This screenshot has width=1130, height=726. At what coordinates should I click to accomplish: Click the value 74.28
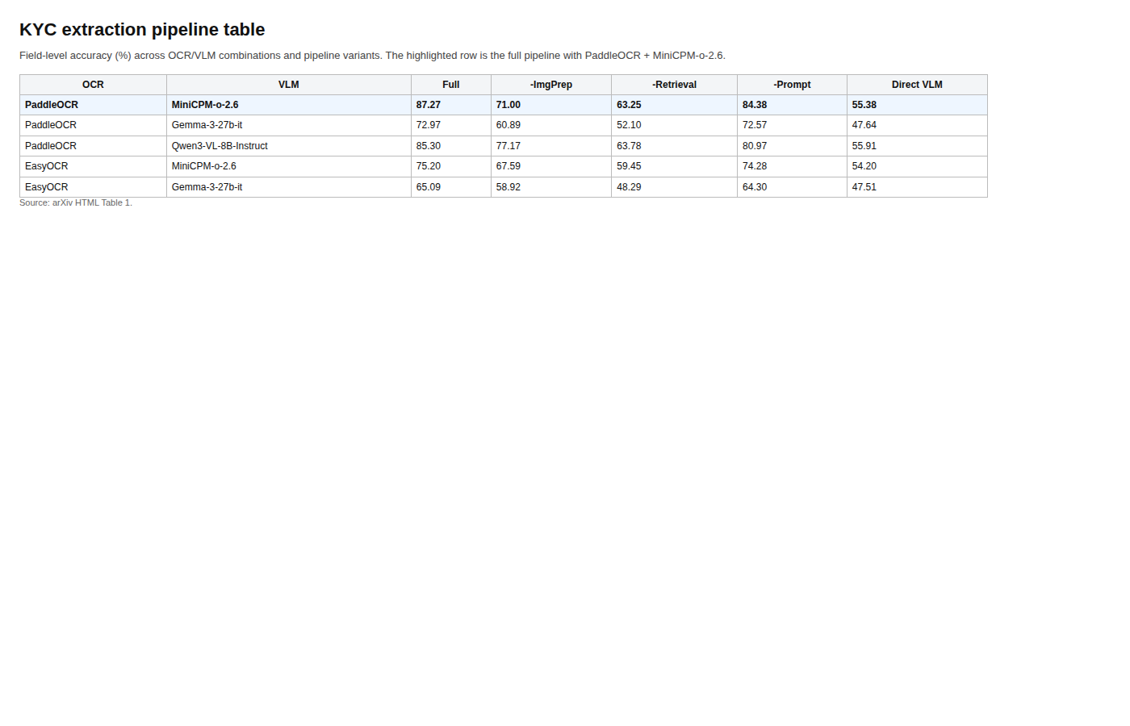[x=755, y=166]
